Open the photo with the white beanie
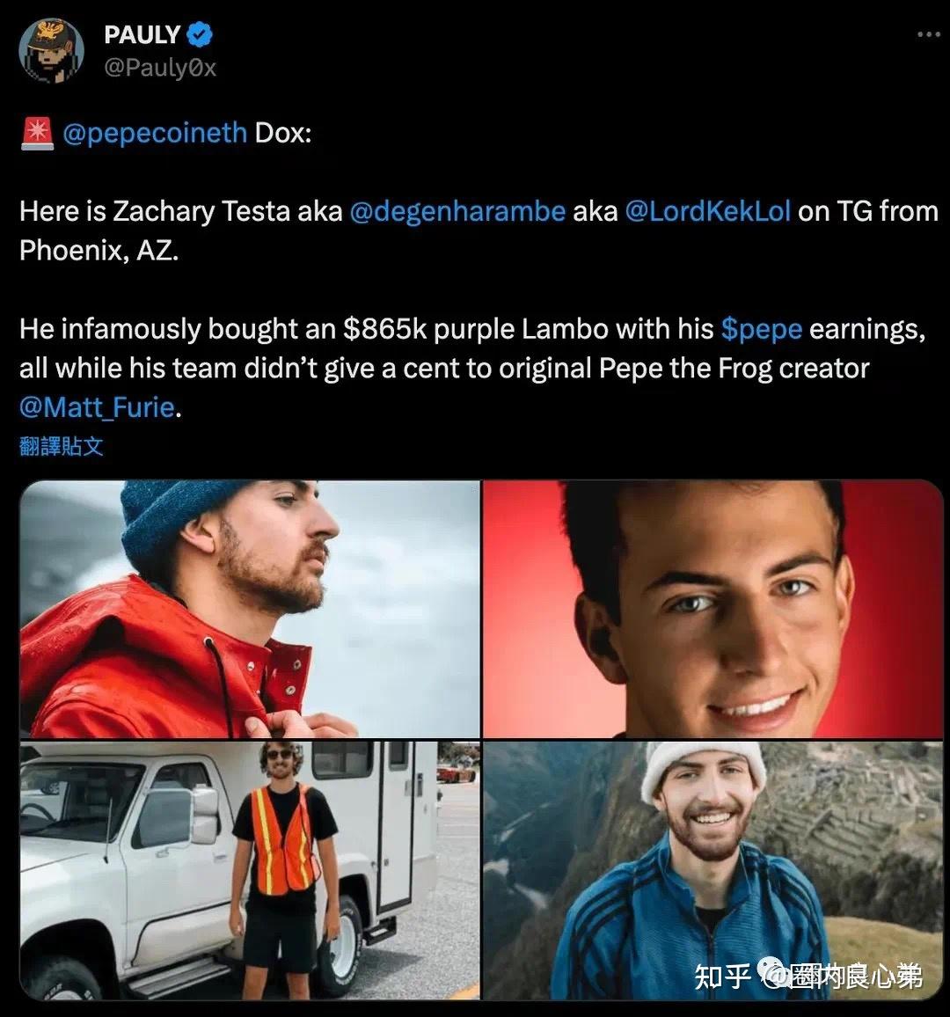The width and height of the screenshot is (950, 1017). 712,870
